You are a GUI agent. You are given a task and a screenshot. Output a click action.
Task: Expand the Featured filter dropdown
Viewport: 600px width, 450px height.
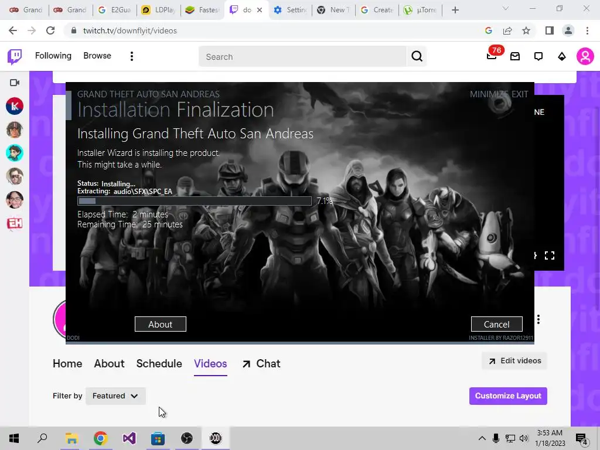click(x=115, y=396)
